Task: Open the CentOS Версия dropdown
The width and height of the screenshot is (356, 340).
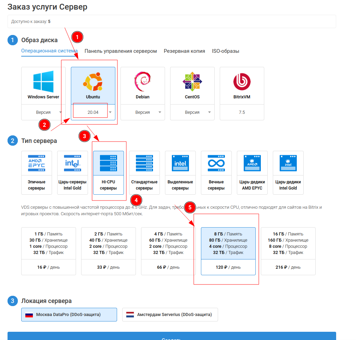Action: [192, 112]
